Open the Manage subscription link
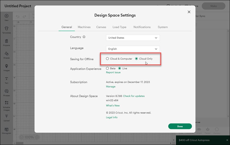Viewport: 230px width, 145px height. (111, 87)
